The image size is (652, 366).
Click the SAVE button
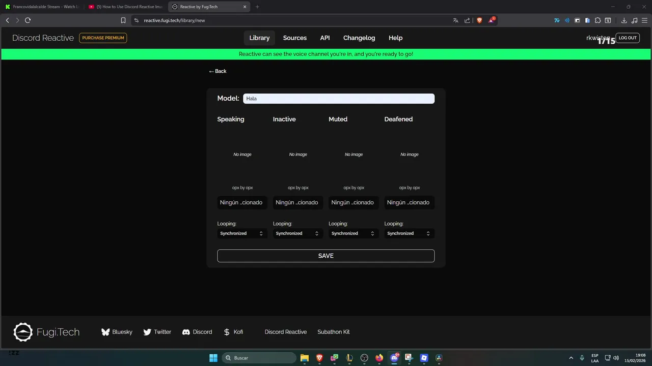[x=326, y=256]
